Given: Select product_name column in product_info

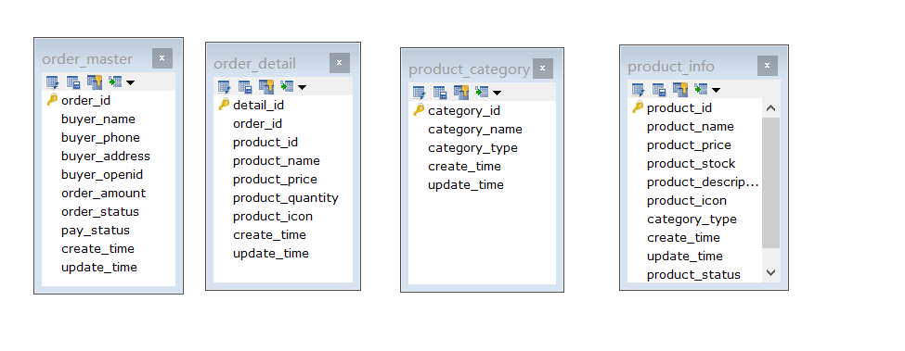Looking at the screenshot, I should 691,127.
